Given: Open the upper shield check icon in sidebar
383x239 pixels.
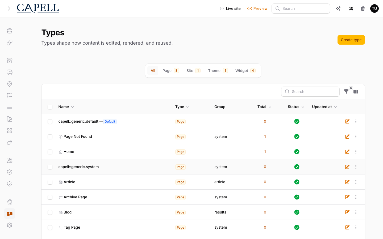Looking at the screenshot, I should pos(10,172).
